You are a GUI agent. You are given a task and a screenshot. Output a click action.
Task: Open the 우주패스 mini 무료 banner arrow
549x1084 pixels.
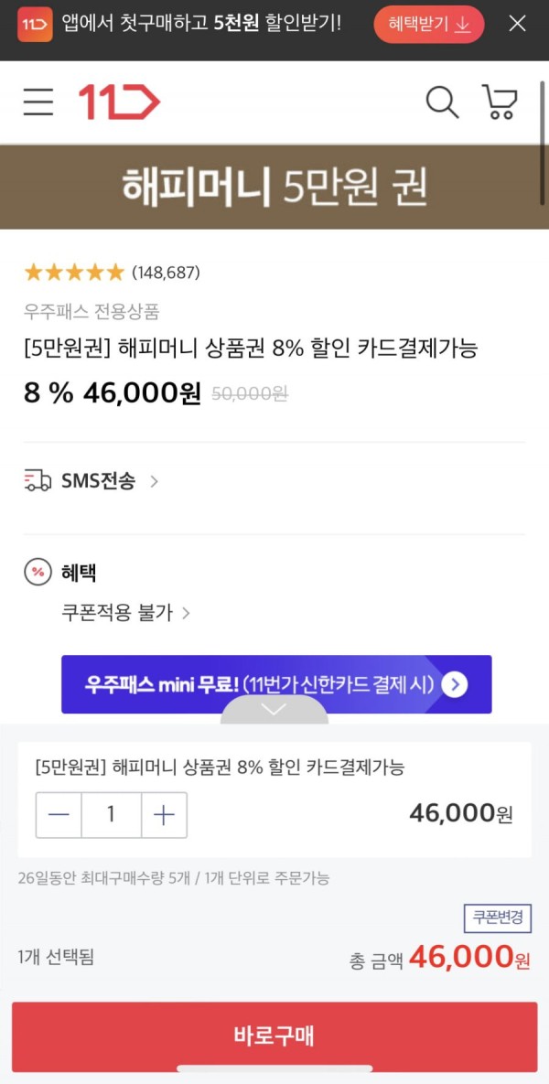point(454,684)
